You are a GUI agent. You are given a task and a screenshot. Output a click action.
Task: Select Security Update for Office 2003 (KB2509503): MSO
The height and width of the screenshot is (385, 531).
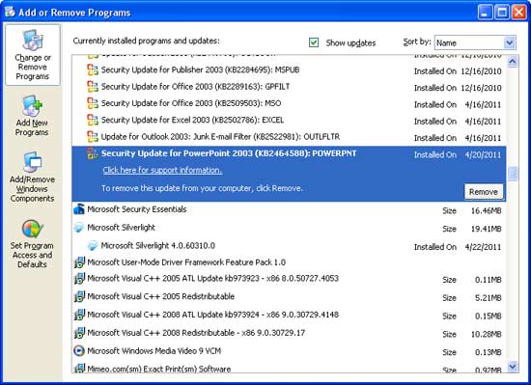click(x=191, y=103)
